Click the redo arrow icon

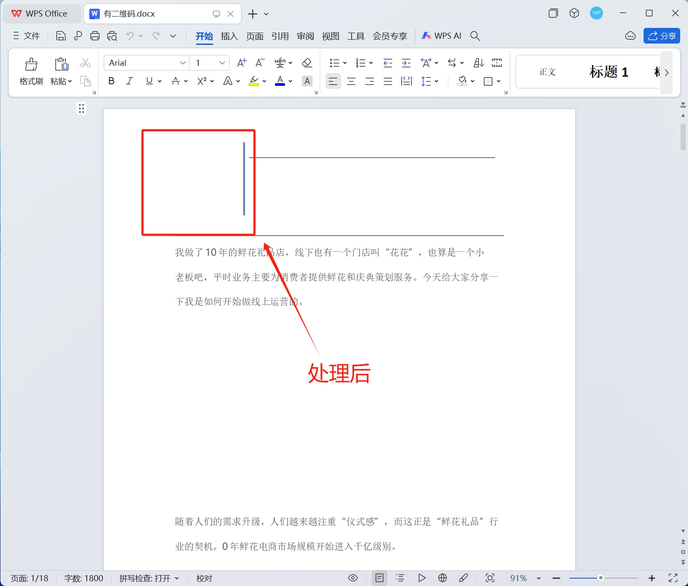156,36
